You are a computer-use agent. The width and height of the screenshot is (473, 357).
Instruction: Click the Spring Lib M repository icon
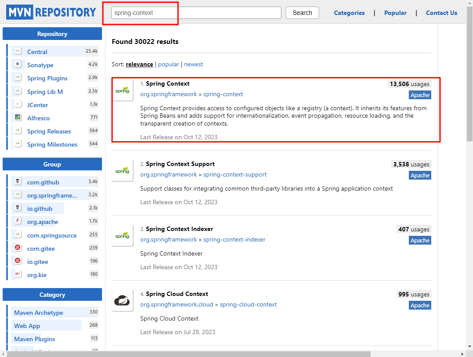point(18,91)
